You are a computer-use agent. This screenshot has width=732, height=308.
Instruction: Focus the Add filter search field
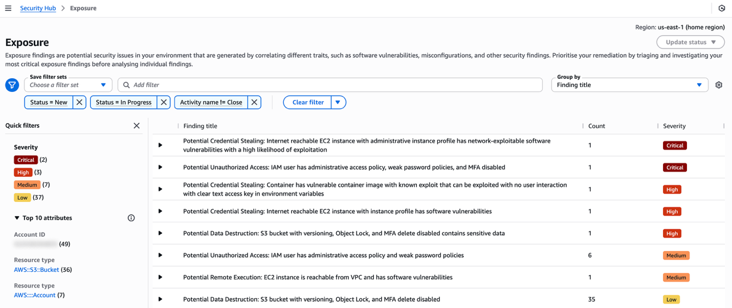point(330,85)
